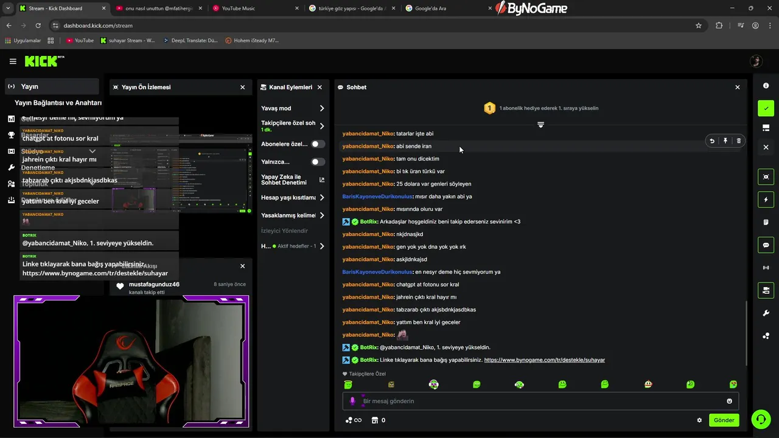Delete the hovered chat message
Viewport: 779px width, 438px height.
[x=739, y=141]
